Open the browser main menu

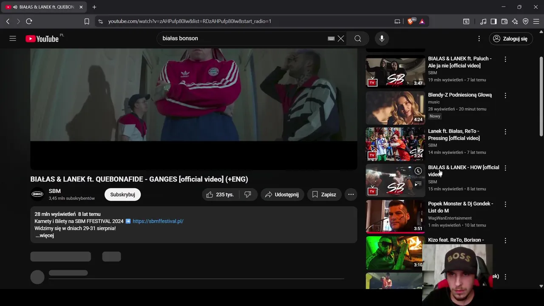(x=536, y=21)
